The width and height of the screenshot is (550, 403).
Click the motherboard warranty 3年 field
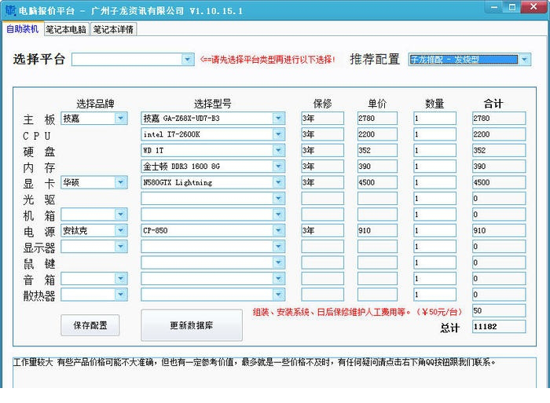[322, 118]
